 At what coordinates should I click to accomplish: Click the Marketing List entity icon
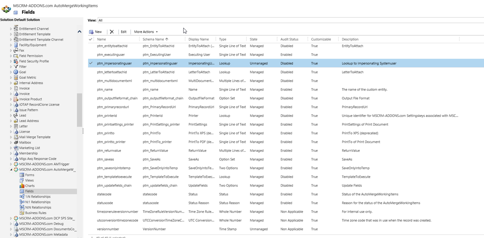click(16, 148)
